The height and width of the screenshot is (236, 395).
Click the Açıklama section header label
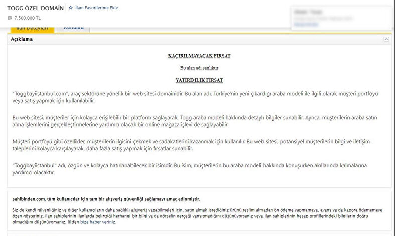pos(22,39)
